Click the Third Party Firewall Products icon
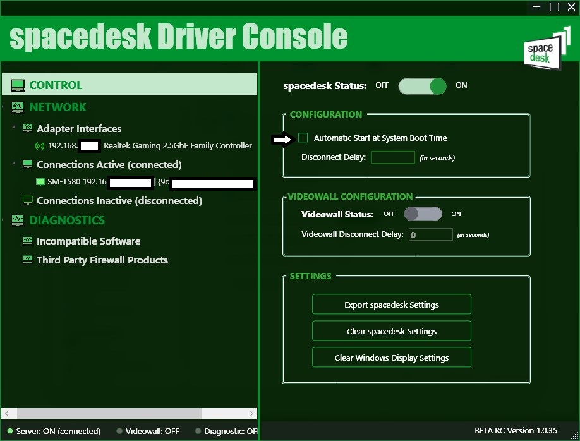The image size is (580, 441). pyautogui.click(x=28, y=260)
